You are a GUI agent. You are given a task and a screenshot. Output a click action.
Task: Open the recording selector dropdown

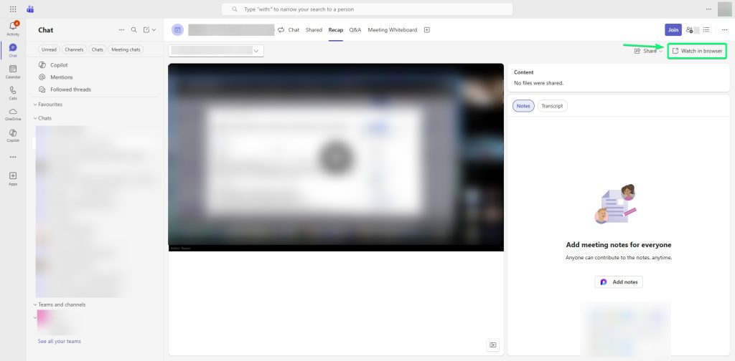pos(216,51)
